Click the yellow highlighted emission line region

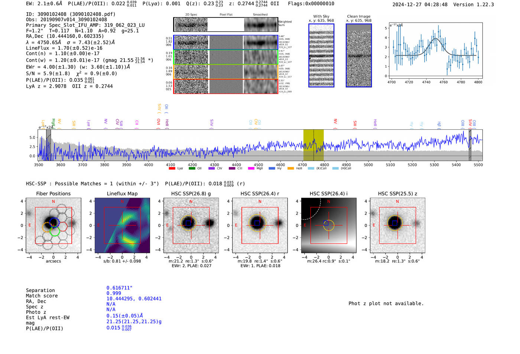pyautogui.click(x=313, y=145)
